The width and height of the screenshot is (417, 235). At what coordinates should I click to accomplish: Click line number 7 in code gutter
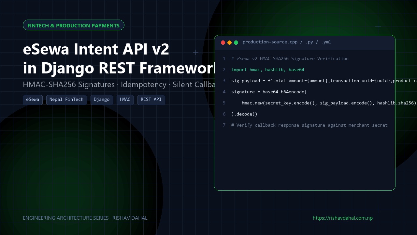coord(224,125)
